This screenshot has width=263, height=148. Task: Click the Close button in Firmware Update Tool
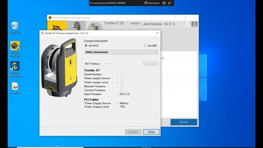[x=151, y=132]
